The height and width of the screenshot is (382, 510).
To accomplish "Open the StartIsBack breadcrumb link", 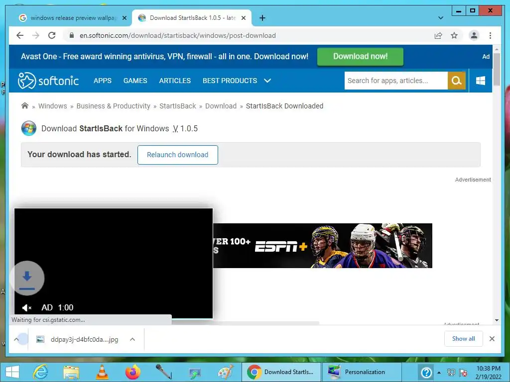I will coord(178,106).
